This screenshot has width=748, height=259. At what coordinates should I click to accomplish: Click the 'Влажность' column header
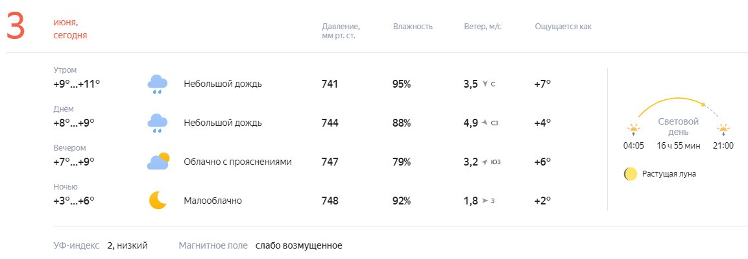click(x=413, y=27)
